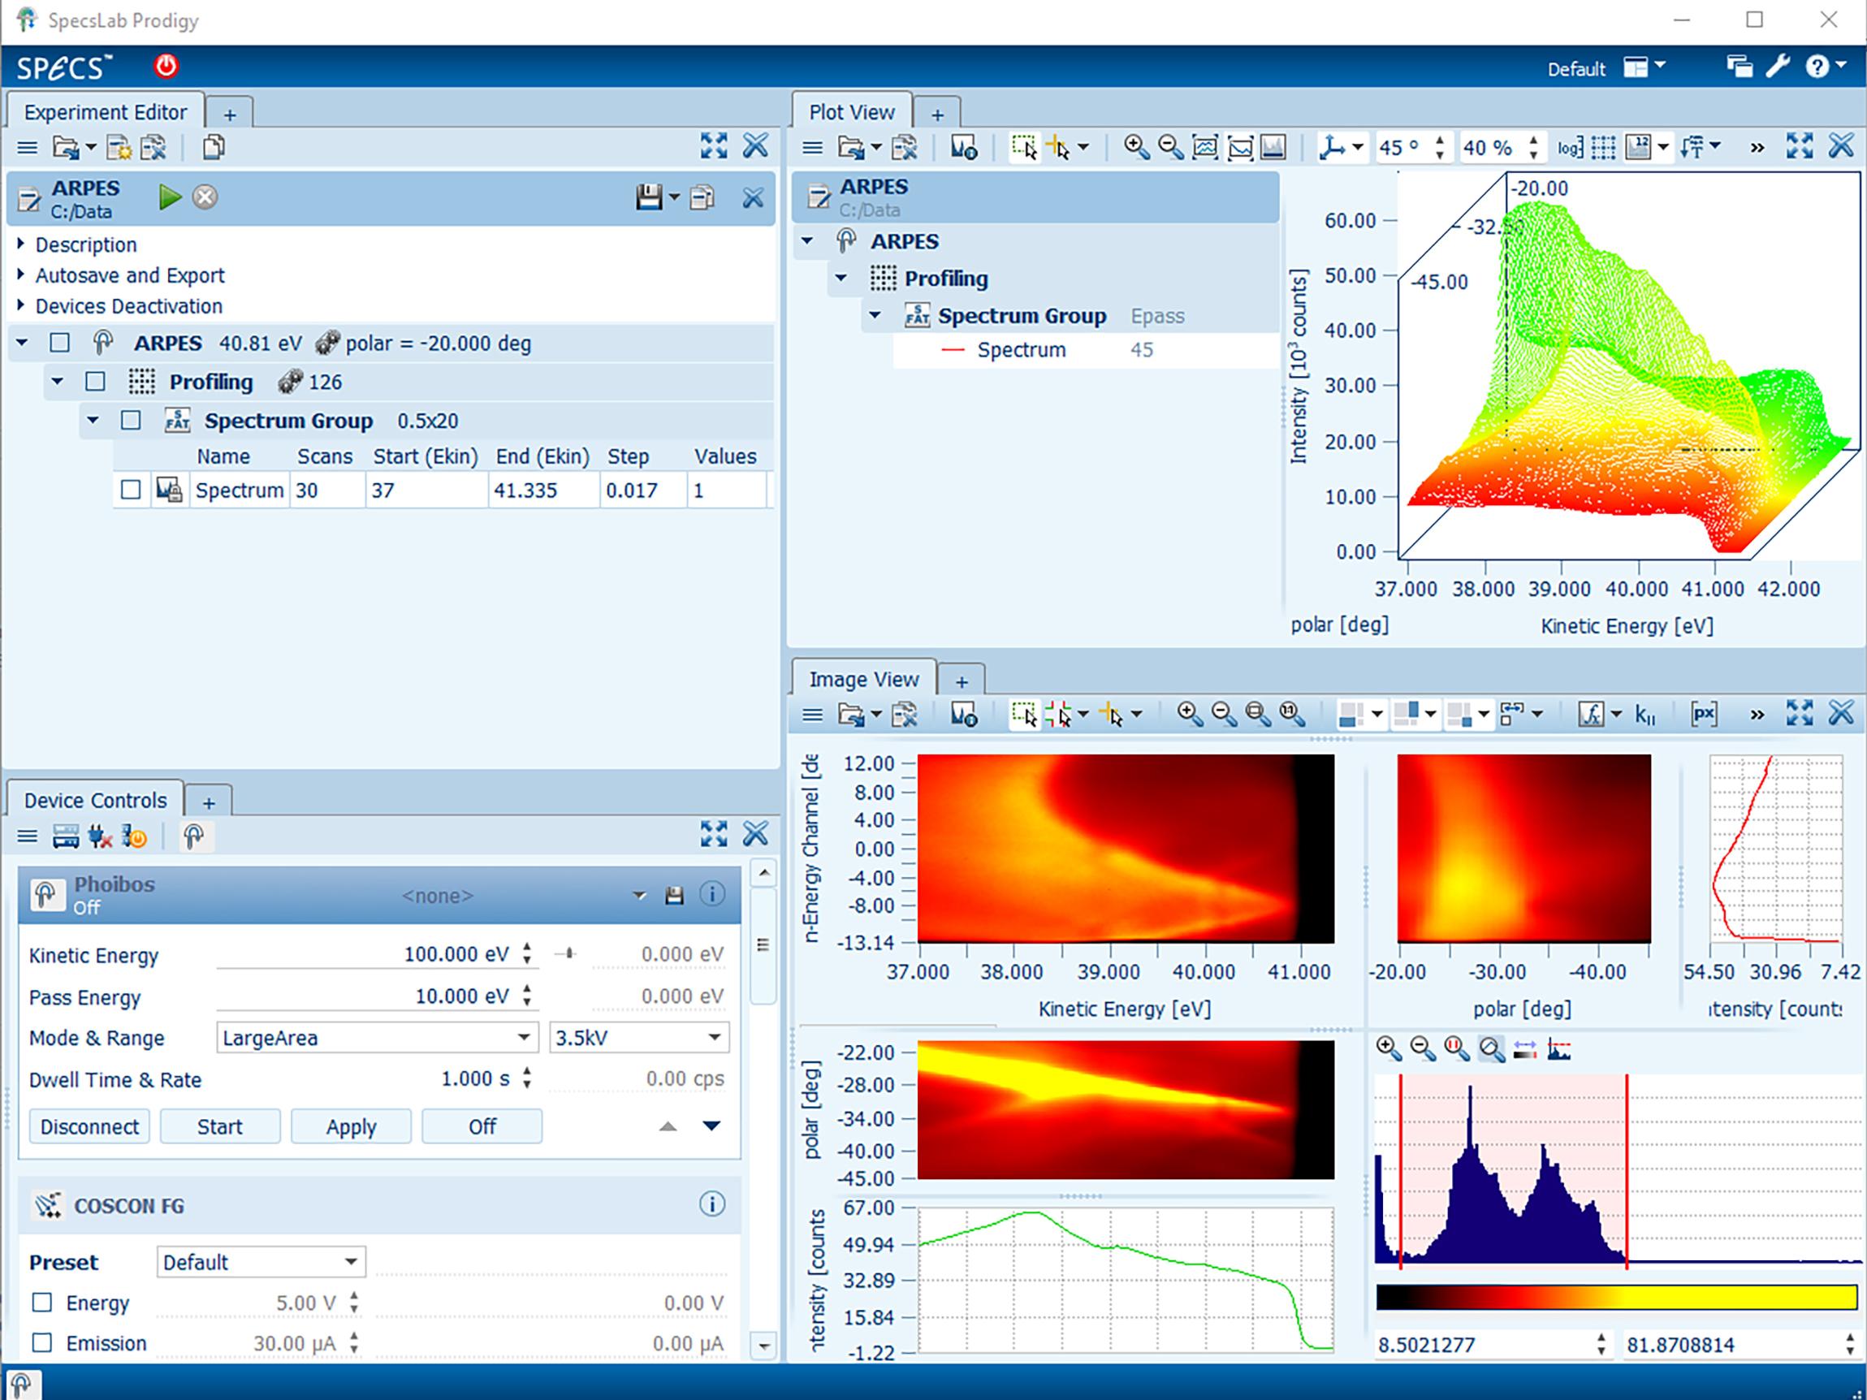Image resolution: width=1867 pixels, height=1400 pixels.
Task: Open the Preset Default dropdown
Action: point(261,1262)
